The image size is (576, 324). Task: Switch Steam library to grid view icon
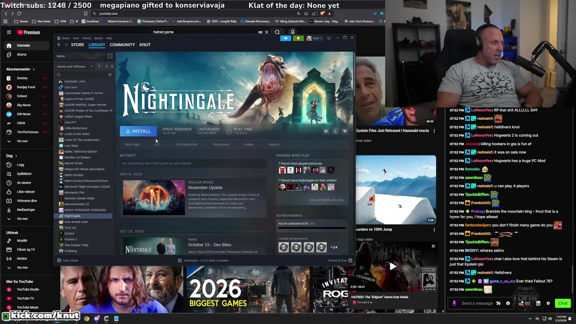110,56
